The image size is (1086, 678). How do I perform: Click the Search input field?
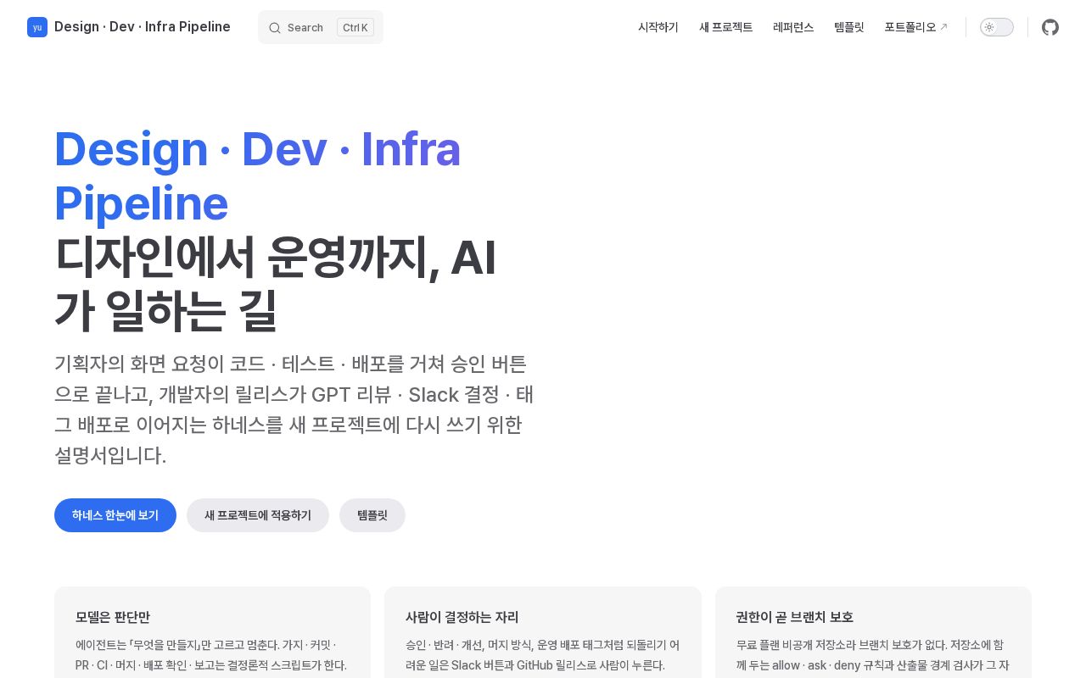point(321,27)
